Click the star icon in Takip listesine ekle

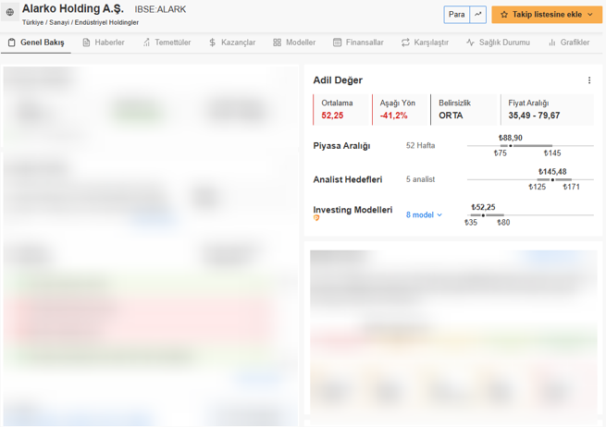[504, 15]
